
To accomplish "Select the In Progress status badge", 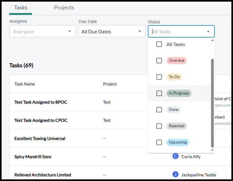I will coord(179,93).
